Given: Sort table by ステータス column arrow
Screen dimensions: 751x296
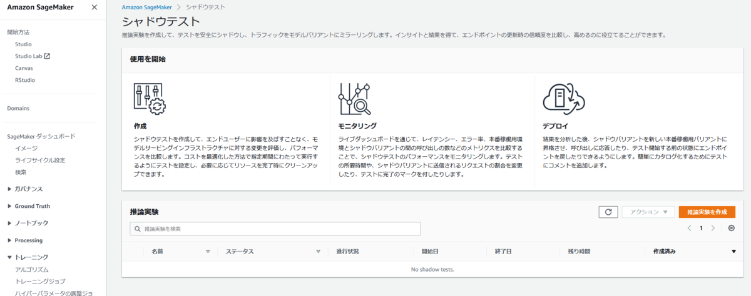Looking at the screenshot, I should tap(318, 252).
